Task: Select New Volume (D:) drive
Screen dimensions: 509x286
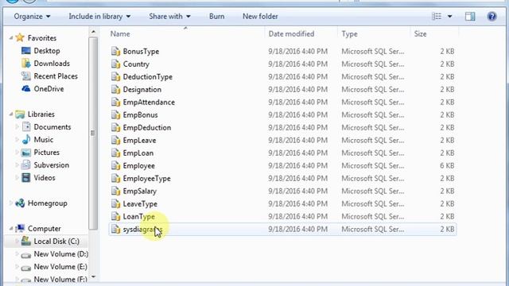Action: coord(60,254)
